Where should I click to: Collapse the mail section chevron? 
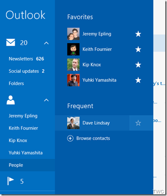tap(47, 43)
